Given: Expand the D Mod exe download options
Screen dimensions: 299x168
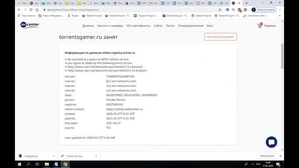Looking at the screenshot, I should click(96, 156).
